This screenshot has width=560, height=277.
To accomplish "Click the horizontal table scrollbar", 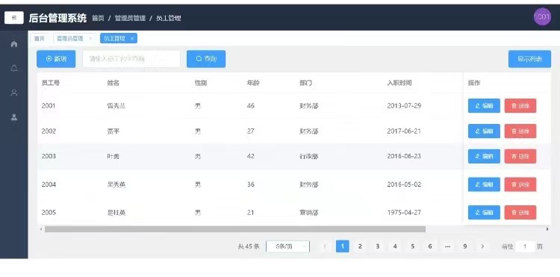I will tap(235, 229).
